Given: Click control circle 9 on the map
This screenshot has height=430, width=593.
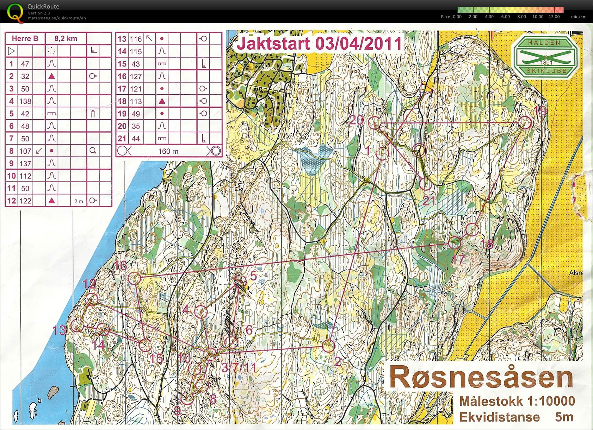Looking at the screenshot, I should tap(187, 398).
